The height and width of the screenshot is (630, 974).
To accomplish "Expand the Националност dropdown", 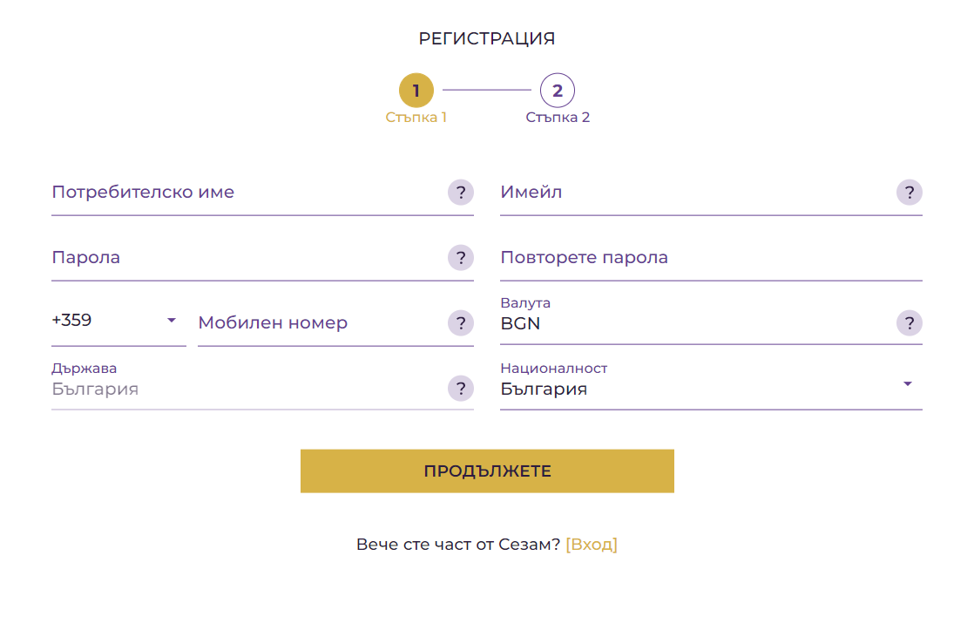I will pos(907,383).
